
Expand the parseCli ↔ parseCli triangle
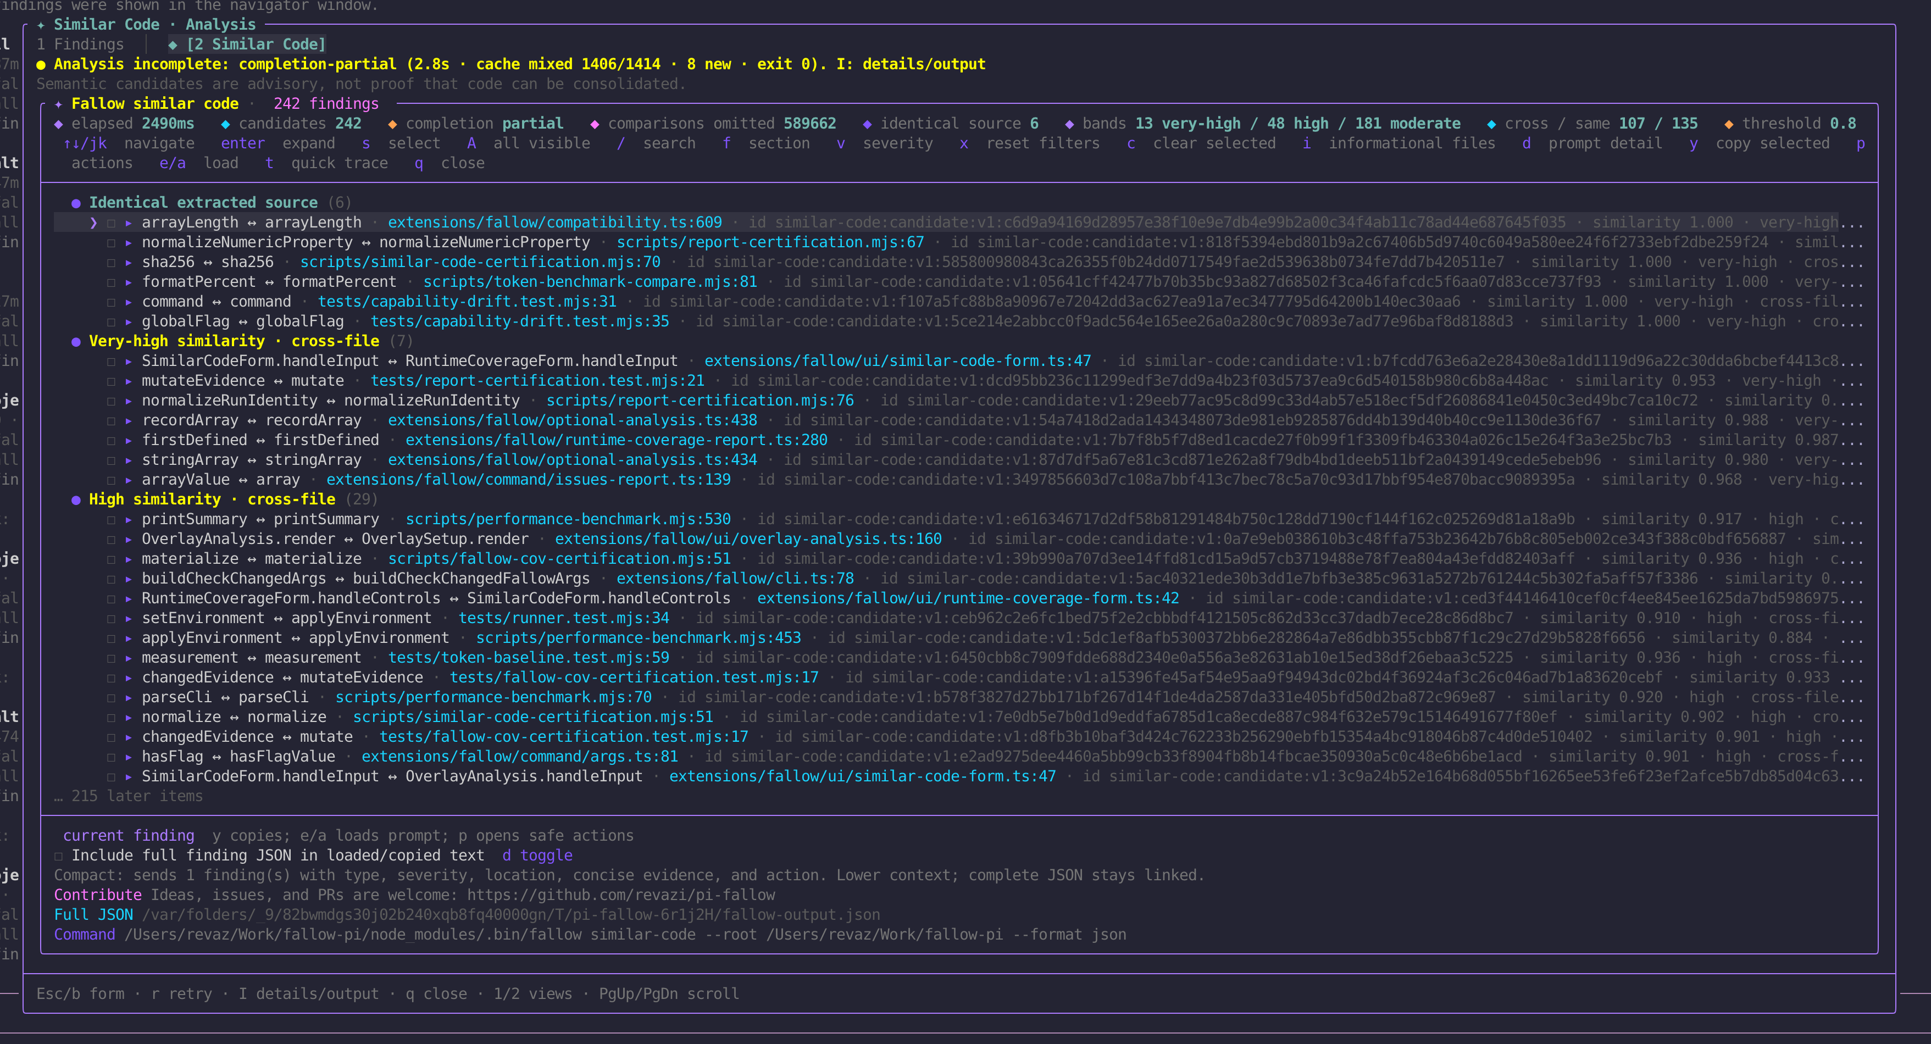(x=129, y=698)
